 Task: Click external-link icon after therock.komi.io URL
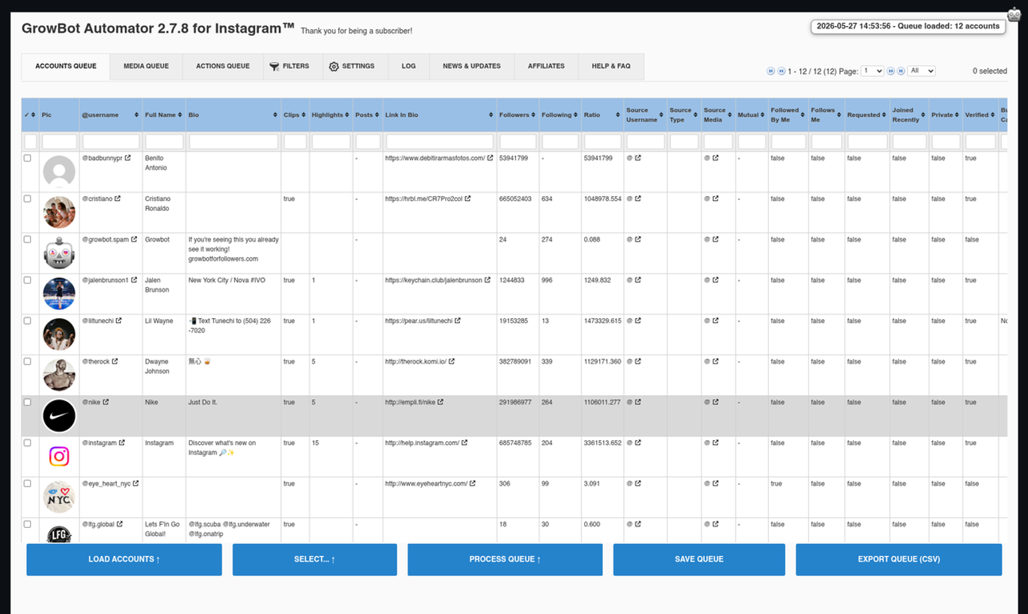[x=452, y=362]
